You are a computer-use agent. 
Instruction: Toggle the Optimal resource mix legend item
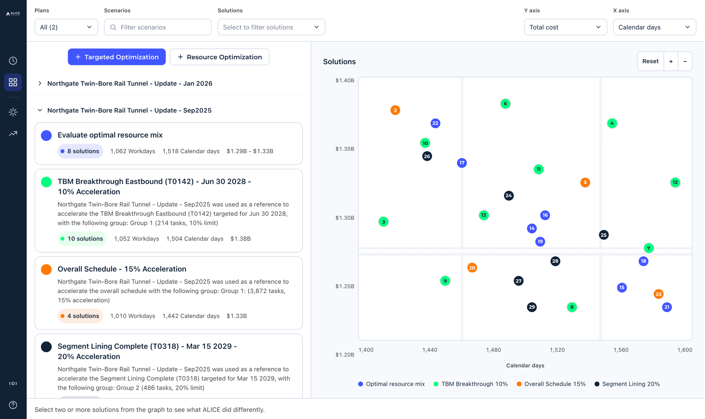coord(391,384)
